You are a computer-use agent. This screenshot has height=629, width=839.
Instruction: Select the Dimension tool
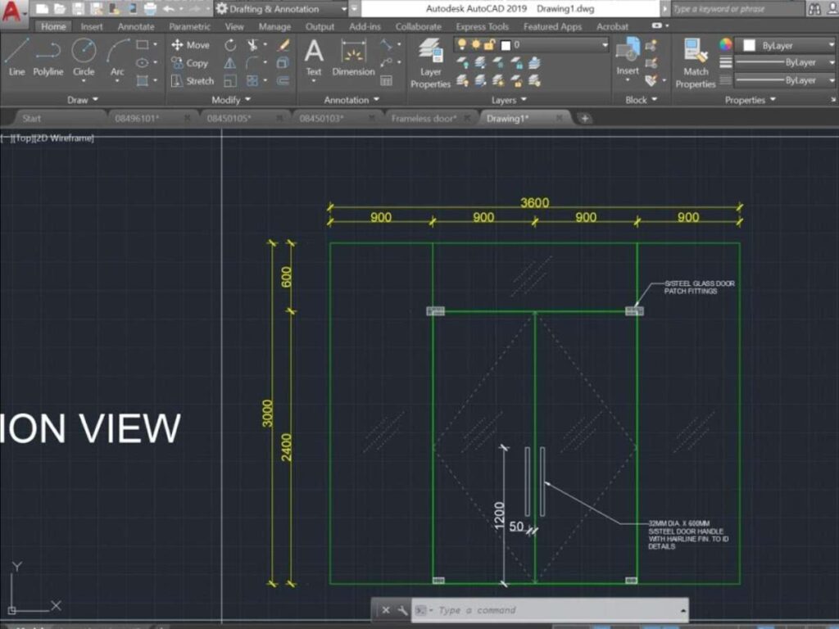click(353, 58)
